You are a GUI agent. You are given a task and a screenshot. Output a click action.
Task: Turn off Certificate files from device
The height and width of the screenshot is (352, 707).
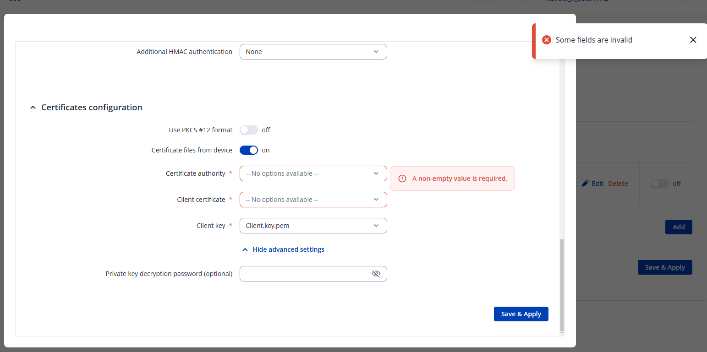pos(249,150)
